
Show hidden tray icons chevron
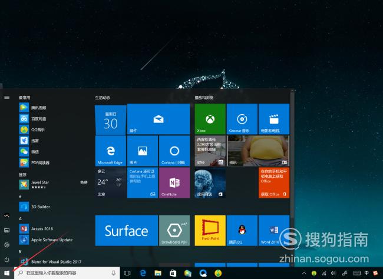coord(304,273)
